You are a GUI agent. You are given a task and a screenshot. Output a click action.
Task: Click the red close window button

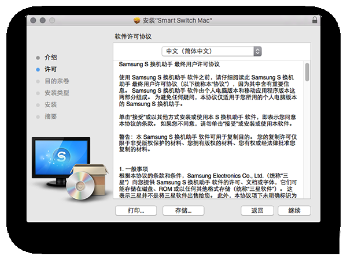coord(33,21)
